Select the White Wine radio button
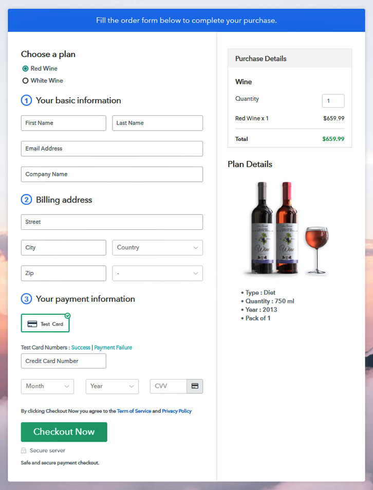 coord(25,81)
